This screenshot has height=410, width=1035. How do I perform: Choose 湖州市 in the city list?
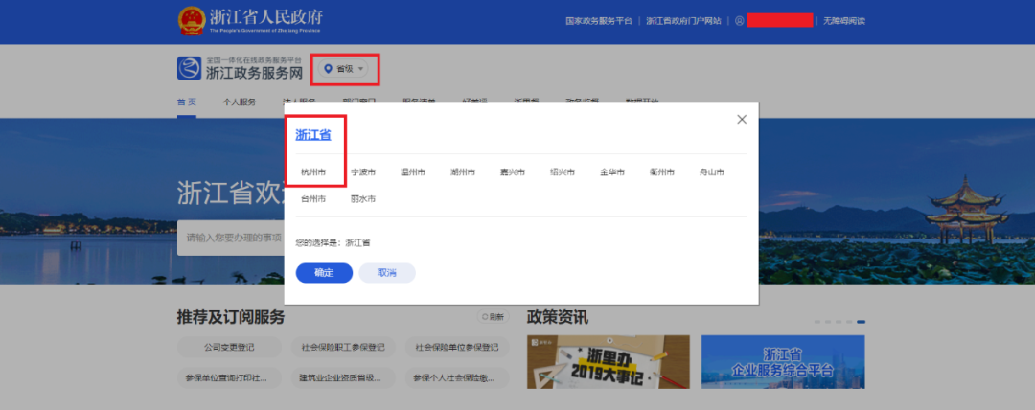click(x=463, y=172)
